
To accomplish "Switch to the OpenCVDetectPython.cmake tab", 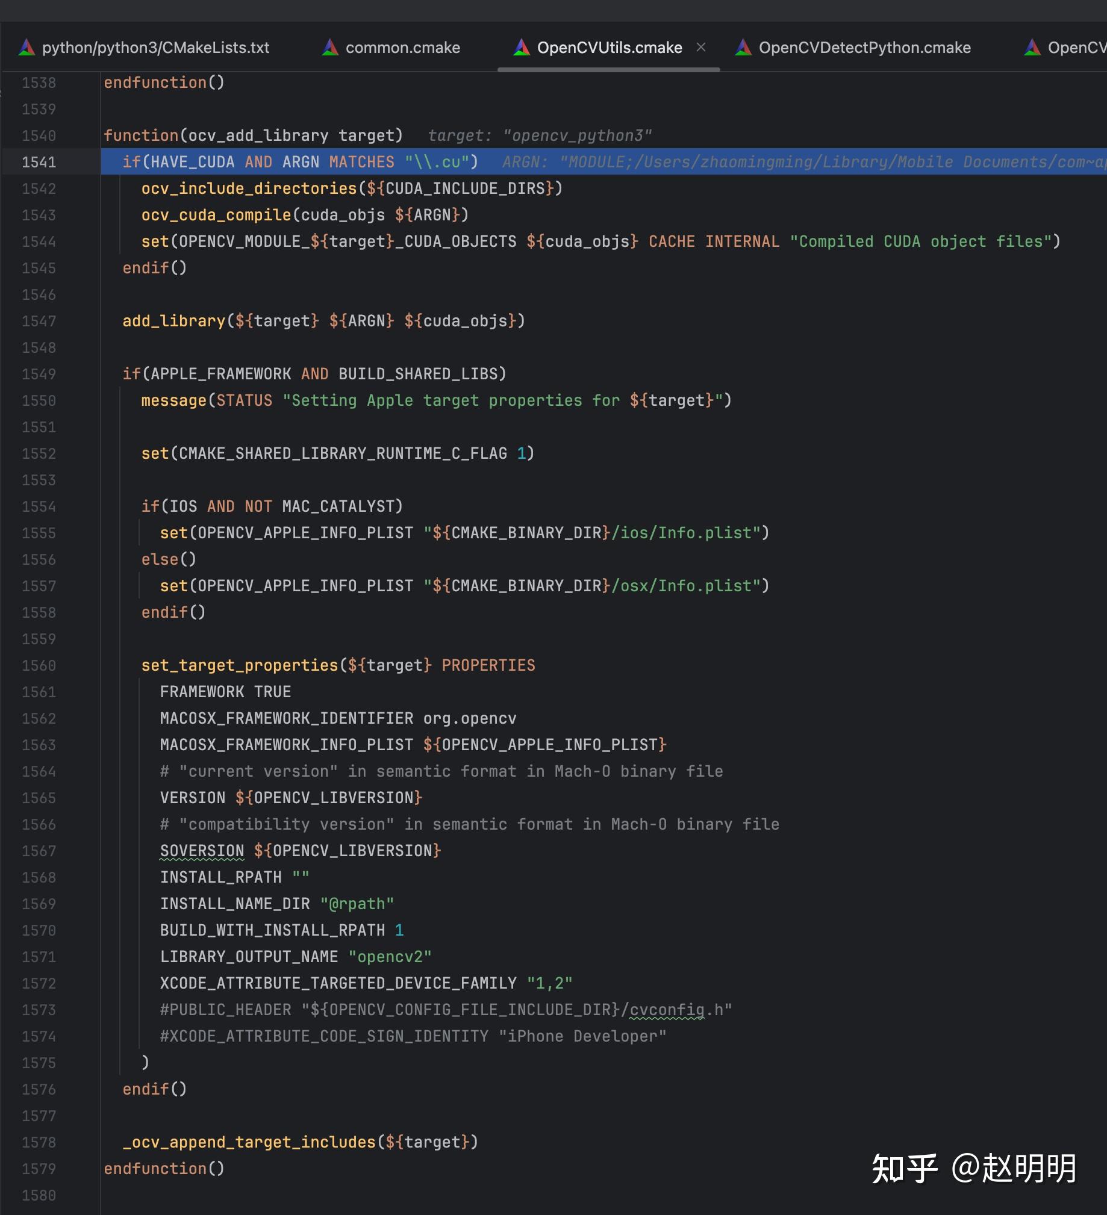I will click(x=865, y=48).
